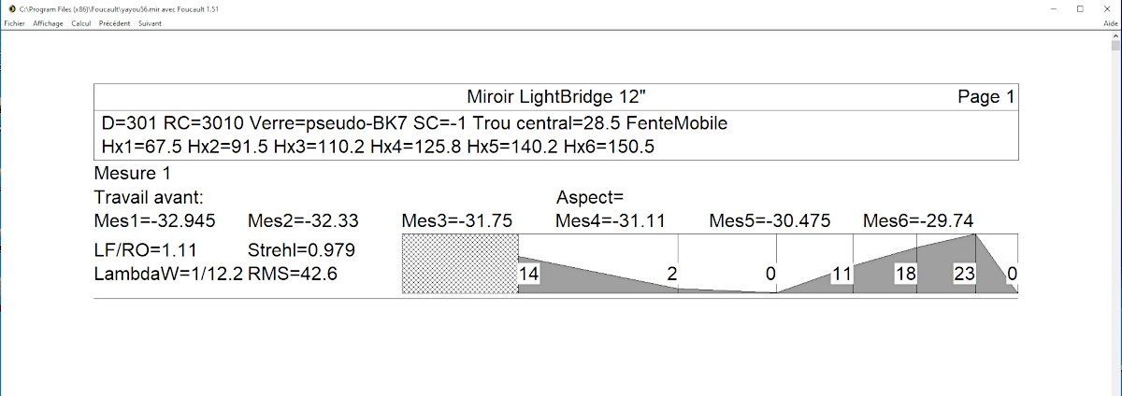Maximize the Foucault window
This screenshot has height=396, width=1122.
[x=1080, y=8]
